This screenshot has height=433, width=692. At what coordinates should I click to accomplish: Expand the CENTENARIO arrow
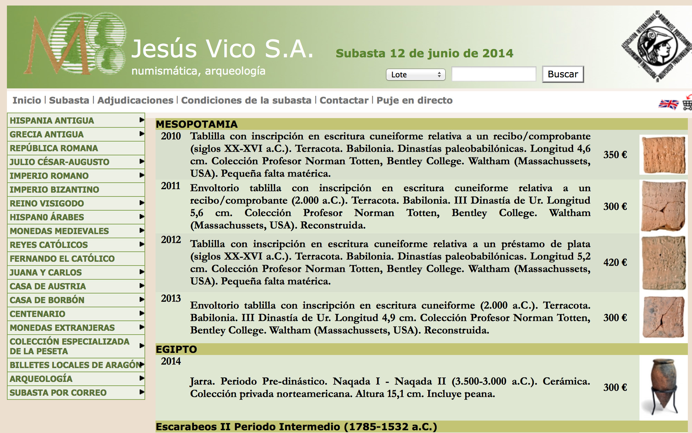click(x=141, y=313)
